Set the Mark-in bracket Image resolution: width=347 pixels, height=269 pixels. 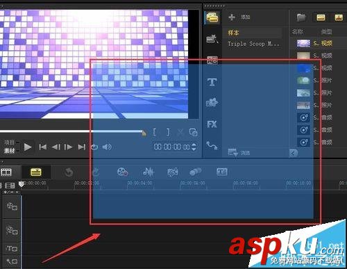[x=154, y=132]
